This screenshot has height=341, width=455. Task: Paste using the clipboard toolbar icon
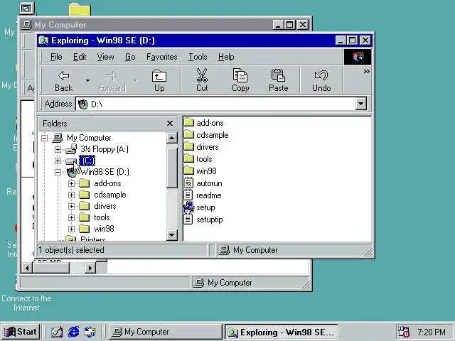click(x=278, y=80)
